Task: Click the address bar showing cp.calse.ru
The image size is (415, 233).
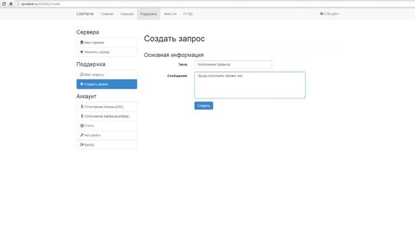Action: click(215, 4)
